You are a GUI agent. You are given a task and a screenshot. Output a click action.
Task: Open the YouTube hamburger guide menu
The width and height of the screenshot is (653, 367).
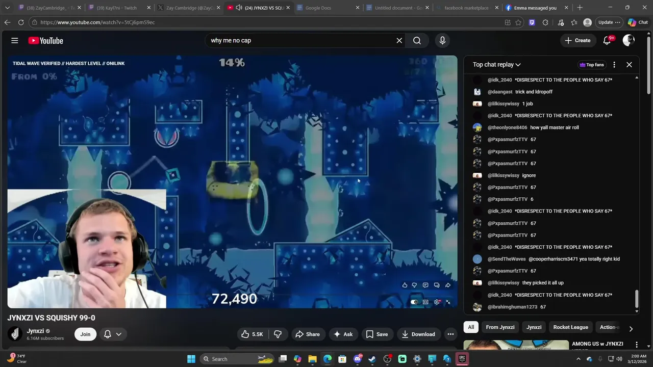coord(15,40)
